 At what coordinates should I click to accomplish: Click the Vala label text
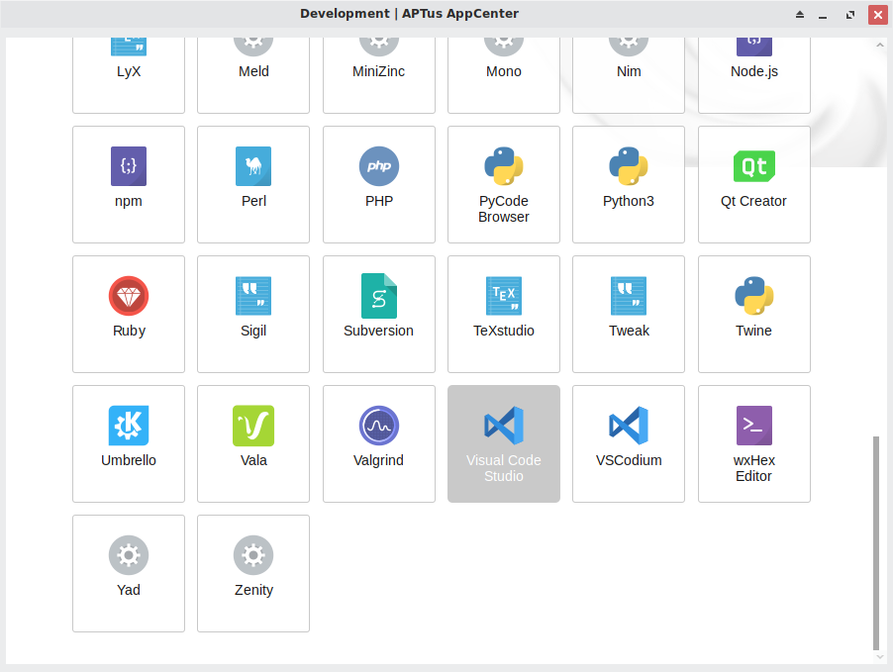pyautogui.click(x=253, y=460)
